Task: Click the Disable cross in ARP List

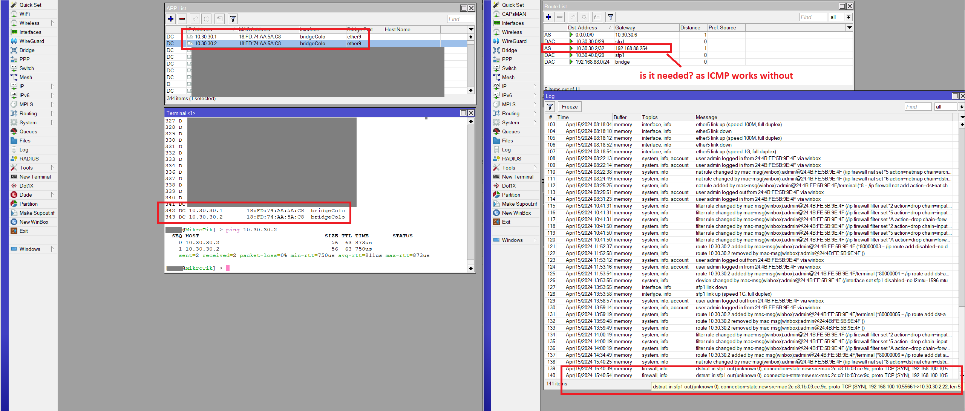Action: click(x=206, y=19)
